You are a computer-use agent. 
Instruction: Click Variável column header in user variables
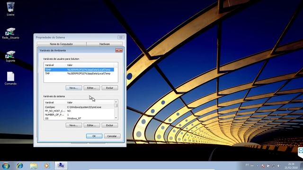[55, 65]
